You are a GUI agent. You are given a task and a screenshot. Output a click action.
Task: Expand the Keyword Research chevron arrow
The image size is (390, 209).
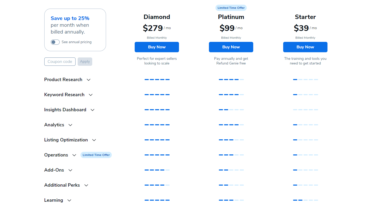pyautogui.click(x=91, y=95)
